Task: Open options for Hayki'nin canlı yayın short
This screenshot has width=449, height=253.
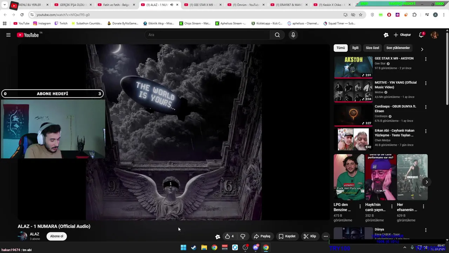Action: pos(392,207)
